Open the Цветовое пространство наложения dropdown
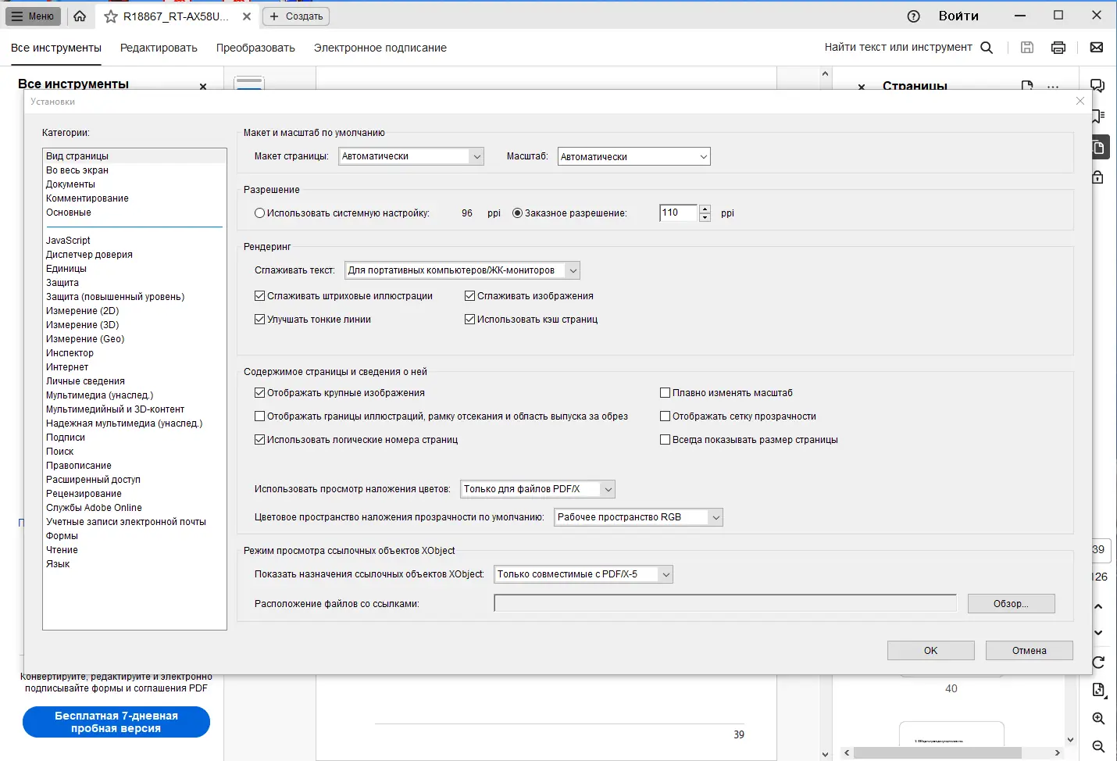The image size is (1117, 761). pos(638,517)
